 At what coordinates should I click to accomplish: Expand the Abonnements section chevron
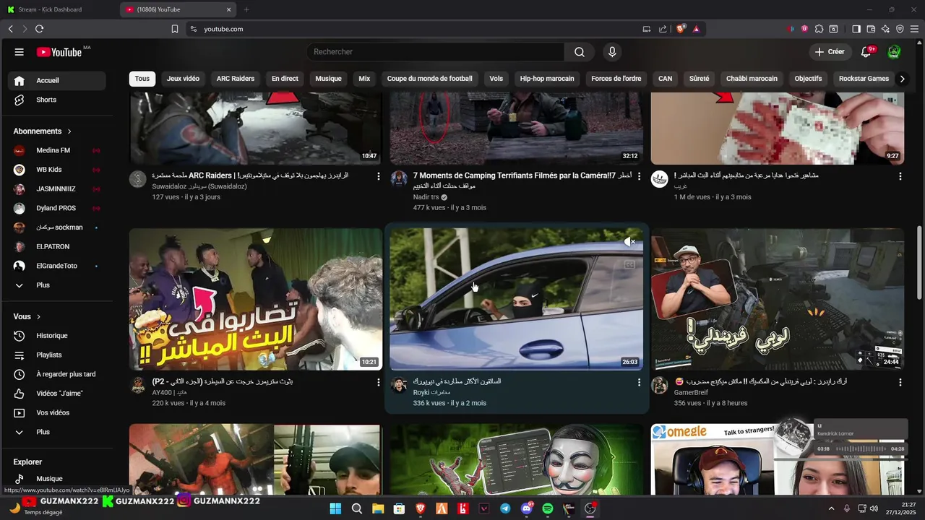pos(69,131)
